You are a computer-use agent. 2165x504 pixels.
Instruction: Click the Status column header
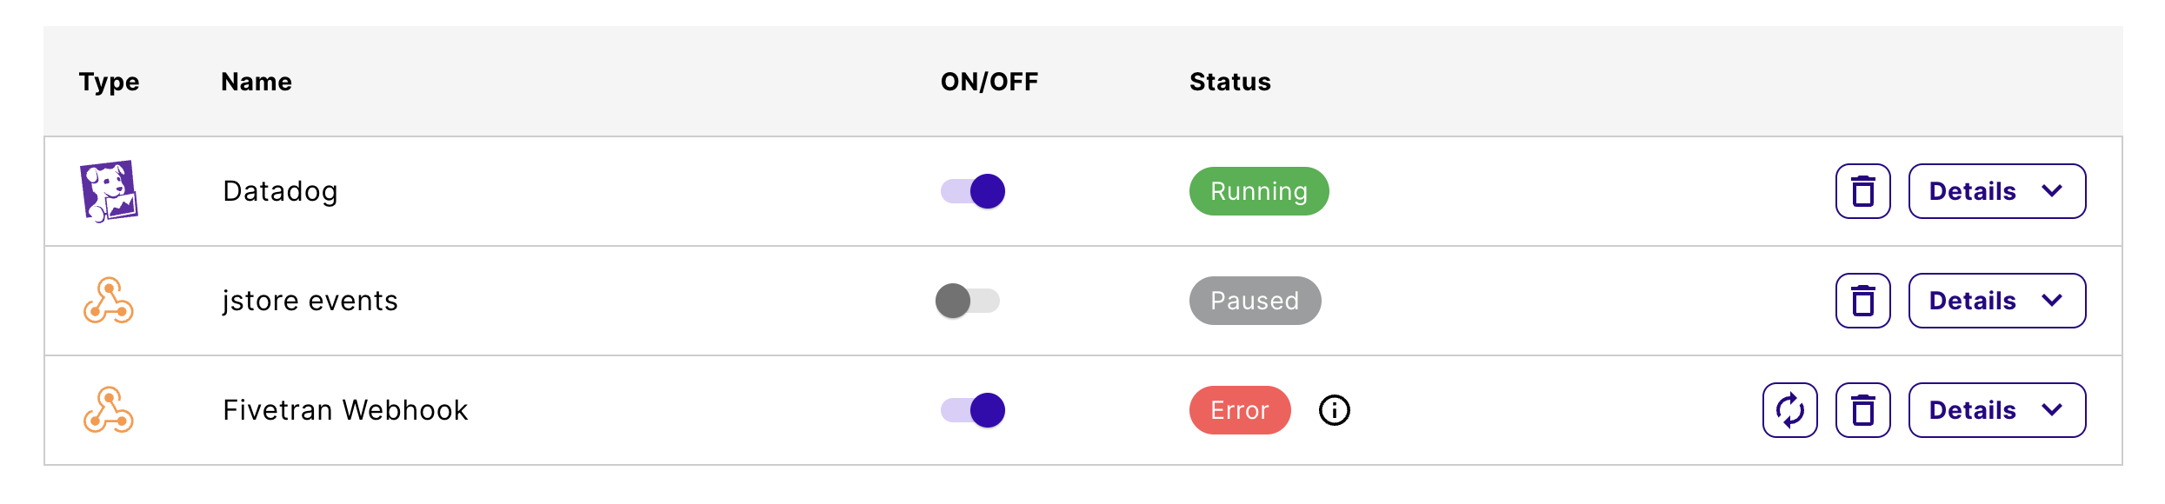click(x=1229, y=82)
